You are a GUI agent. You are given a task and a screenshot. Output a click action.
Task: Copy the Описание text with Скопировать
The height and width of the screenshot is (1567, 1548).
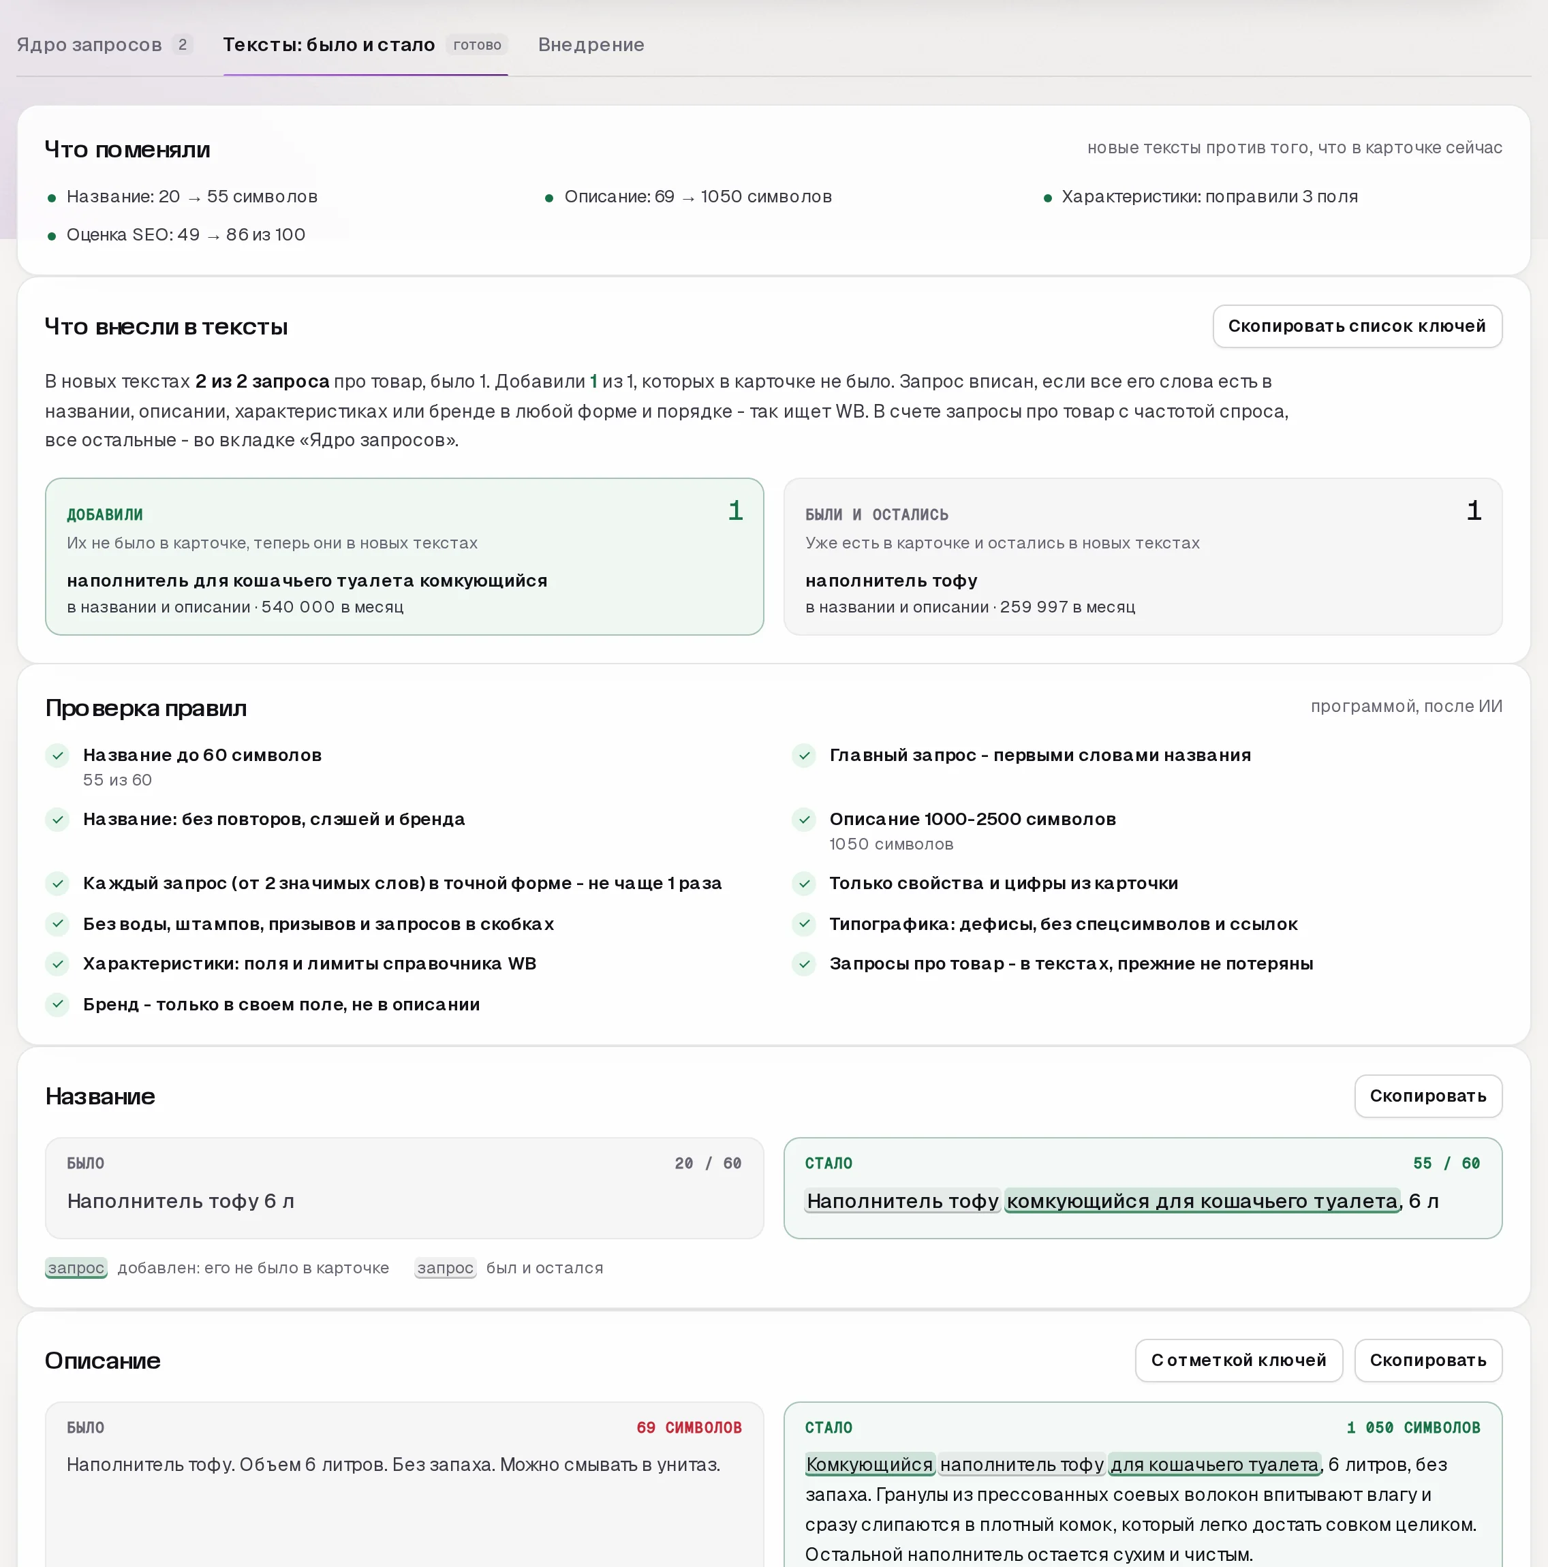(x=1428, y=1360)
